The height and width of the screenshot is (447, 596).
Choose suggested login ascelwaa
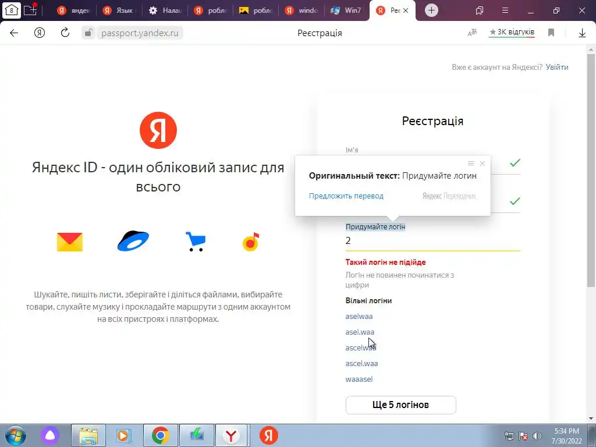[x=361, y=347]
